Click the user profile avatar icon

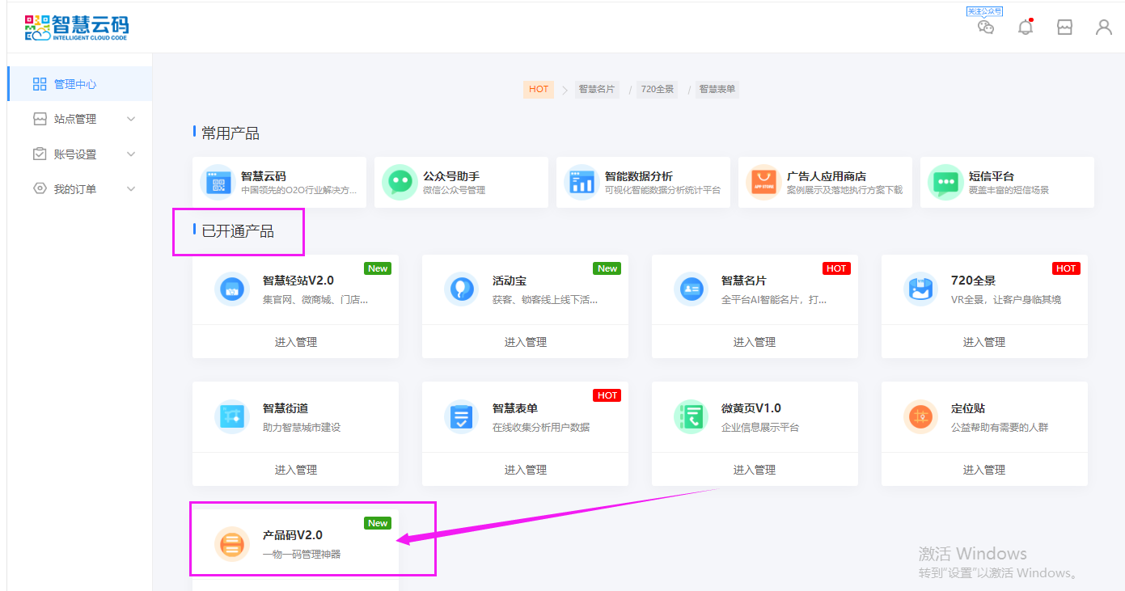[1104, 27]
